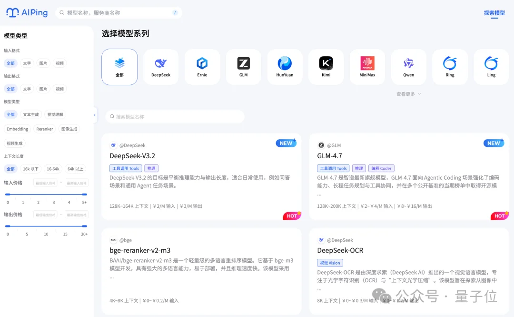Viewport: 514px width, 317px height.
Task: Click the AIPing logo
Action: pos(27,13)
